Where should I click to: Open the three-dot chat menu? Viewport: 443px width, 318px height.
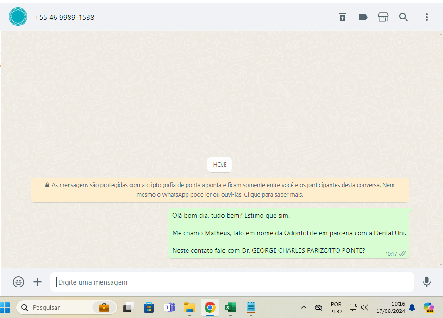pos(427,17)
